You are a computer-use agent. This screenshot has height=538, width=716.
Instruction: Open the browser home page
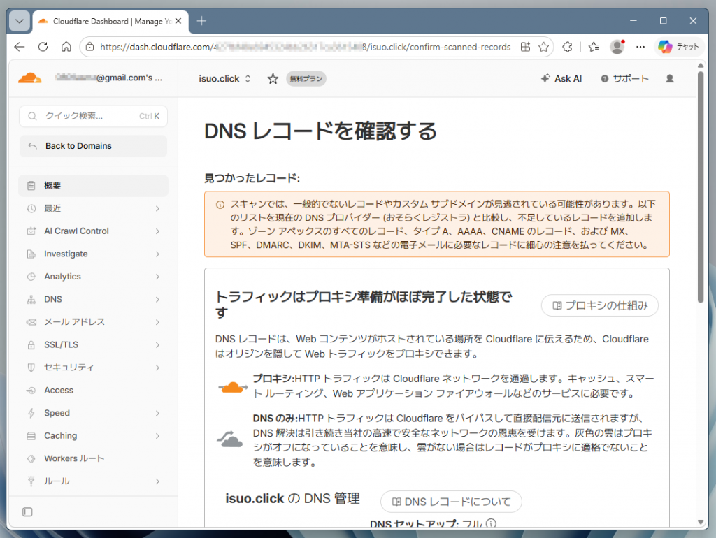tap(66, 47)
